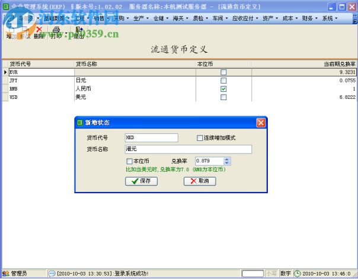Click the 退出 (exit) door icon

tap(79, 30)
